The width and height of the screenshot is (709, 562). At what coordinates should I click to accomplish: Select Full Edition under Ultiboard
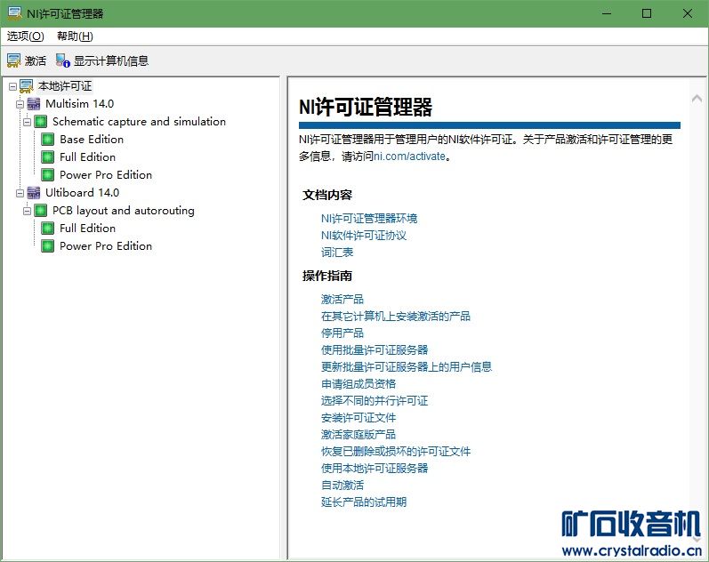pos(88,229)
